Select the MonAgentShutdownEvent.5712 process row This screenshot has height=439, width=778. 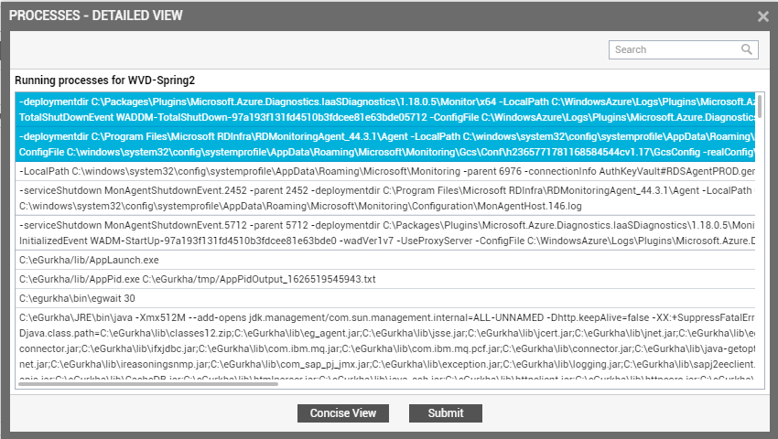tap(385, 233)
